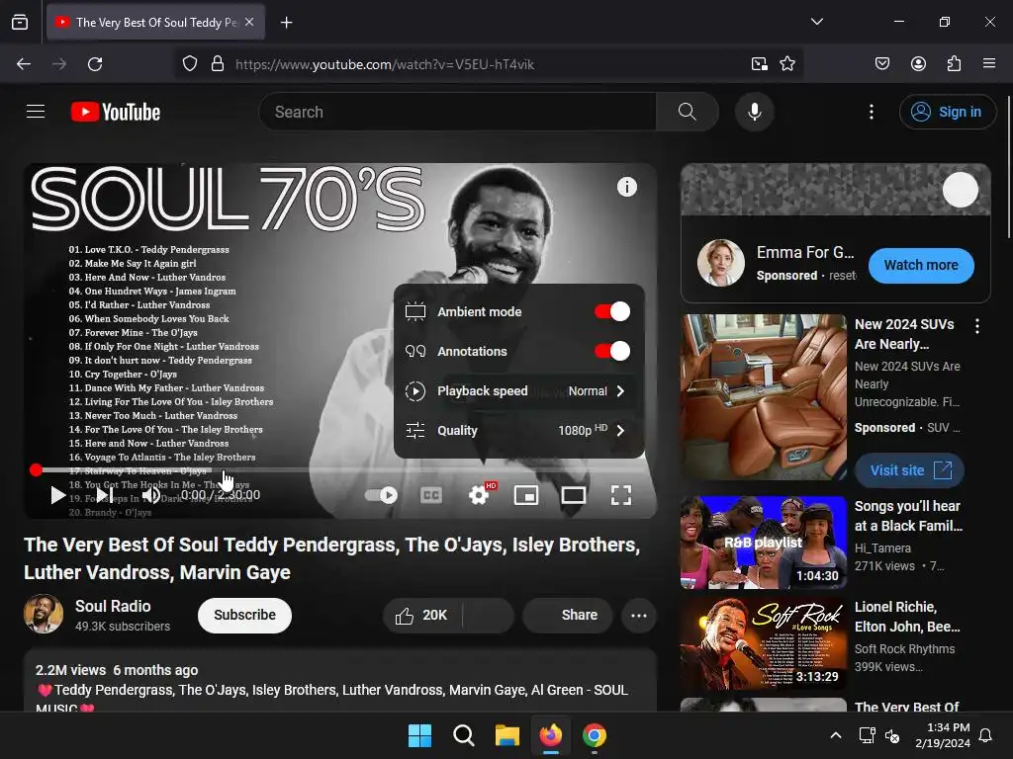Show tracking protection shield info
The height and width of the screenshot is (759, 1013).
(x=189, y=64)
